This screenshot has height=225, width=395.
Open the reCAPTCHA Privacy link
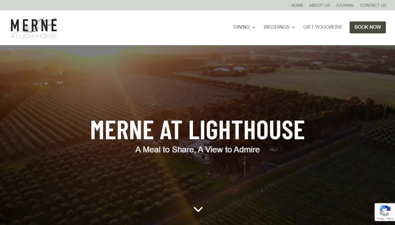pyautogui.click(x=380, y=219)
